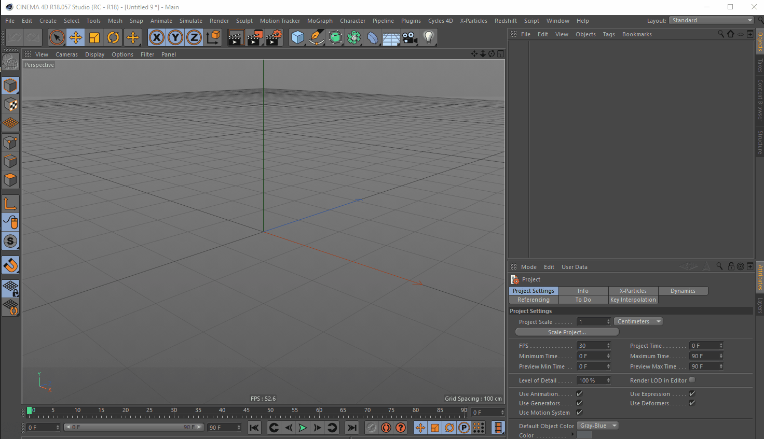The width and height of the screenshot is (764, 439).
Task: Add a Floor environment object
Action: (x=391, y=37)
